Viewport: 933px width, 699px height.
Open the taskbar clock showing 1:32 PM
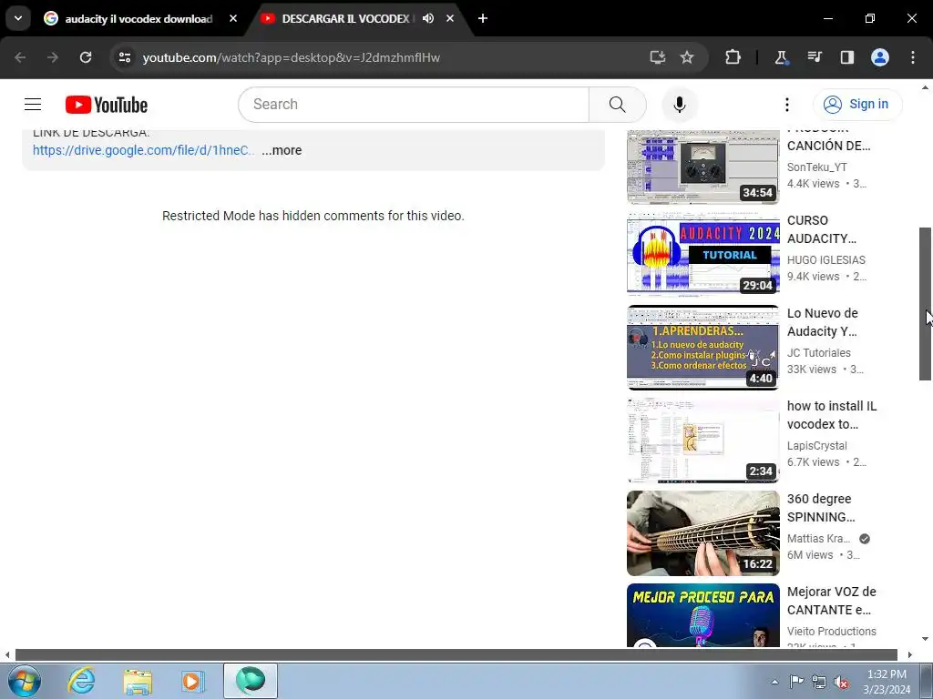[x=887, y=682]
